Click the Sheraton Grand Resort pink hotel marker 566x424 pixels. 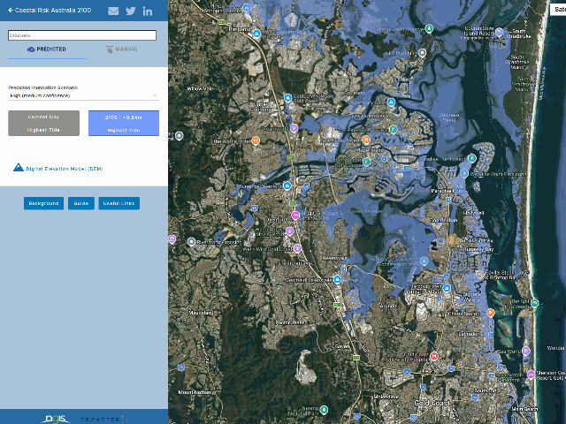[x=531, y=375]
